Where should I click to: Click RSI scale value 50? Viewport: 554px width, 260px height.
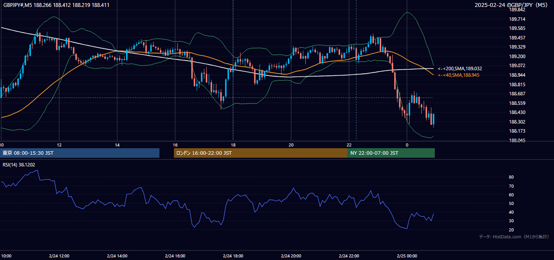[512, 203]
